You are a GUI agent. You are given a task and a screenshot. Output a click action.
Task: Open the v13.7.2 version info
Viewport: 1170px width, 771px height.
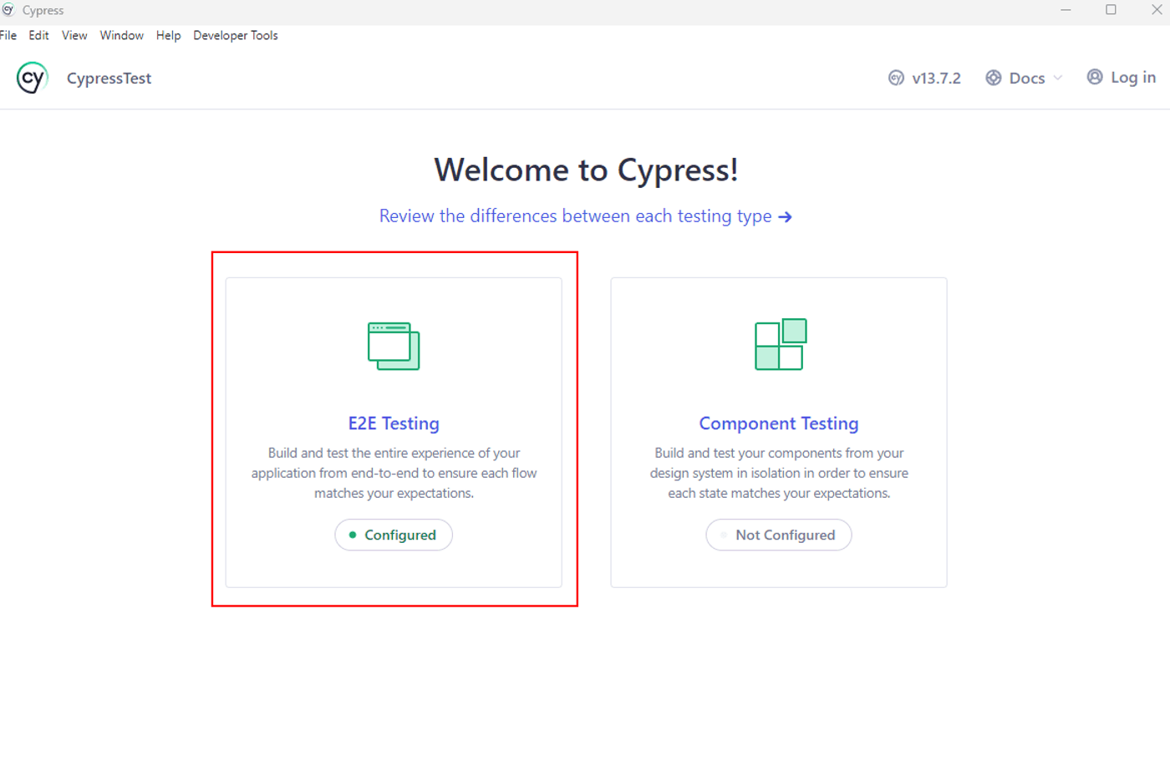point(924,78)
